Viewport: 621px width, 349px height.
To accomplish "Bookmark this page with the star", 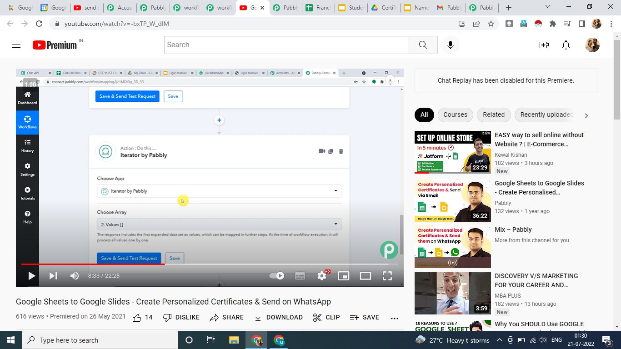I will (x=491, y=24).
